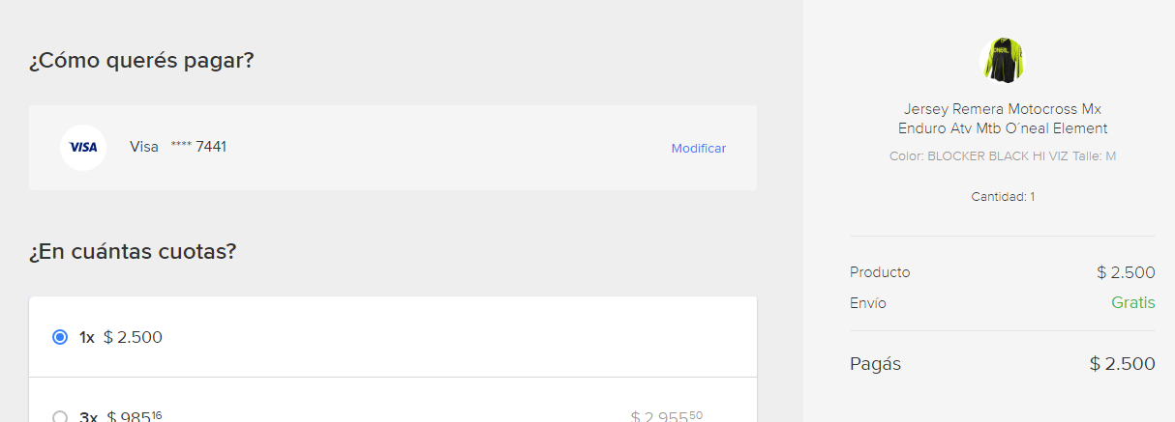
Task: Click the jersey product thumbnail image
Action: [x=1003, y=61]
